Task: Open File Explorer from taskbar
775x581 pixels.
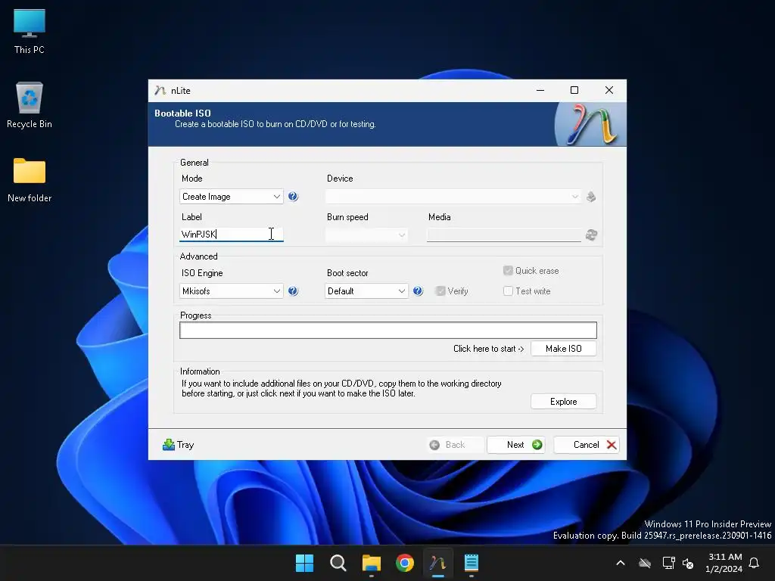Action: (x=371, y=563)
